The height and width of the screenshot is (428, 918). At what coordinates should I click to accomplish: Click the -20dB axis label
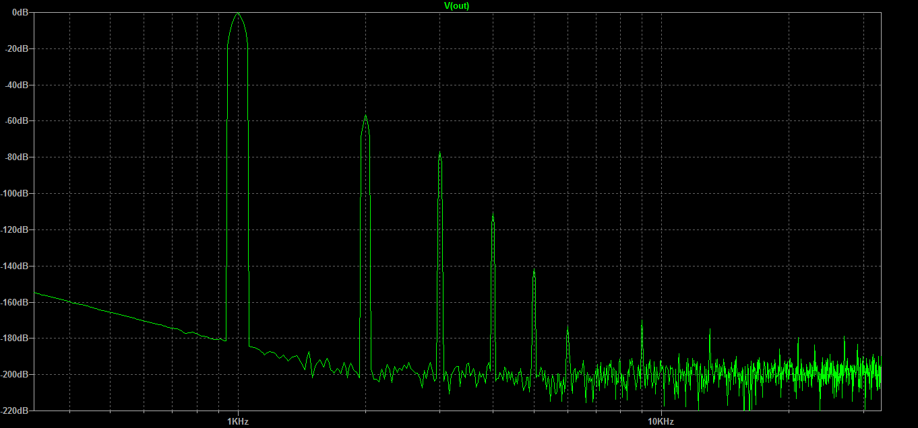(x=18, y=48)
